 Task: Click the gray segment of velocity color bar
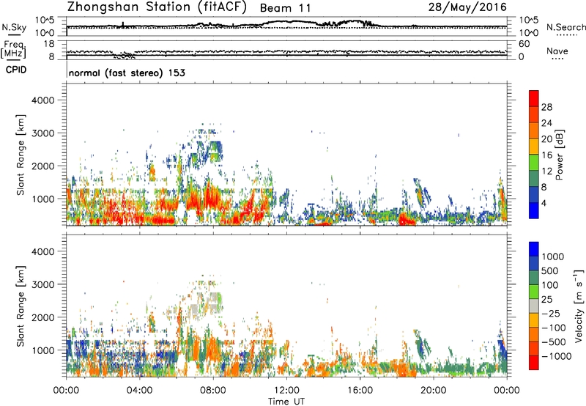(x=534, y=306)
